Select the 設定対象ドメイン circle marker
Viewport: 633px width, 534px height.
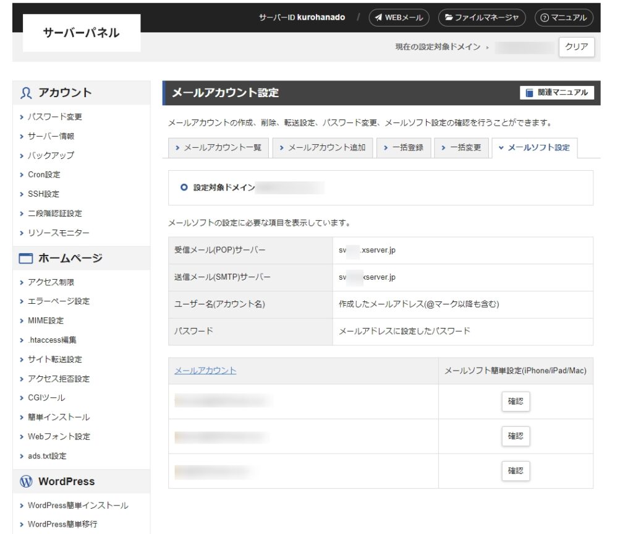(x=184, y=187)
